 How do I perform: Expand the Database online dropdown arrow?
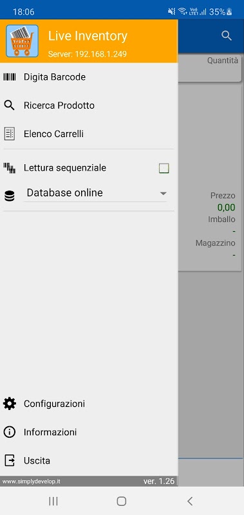164,194
